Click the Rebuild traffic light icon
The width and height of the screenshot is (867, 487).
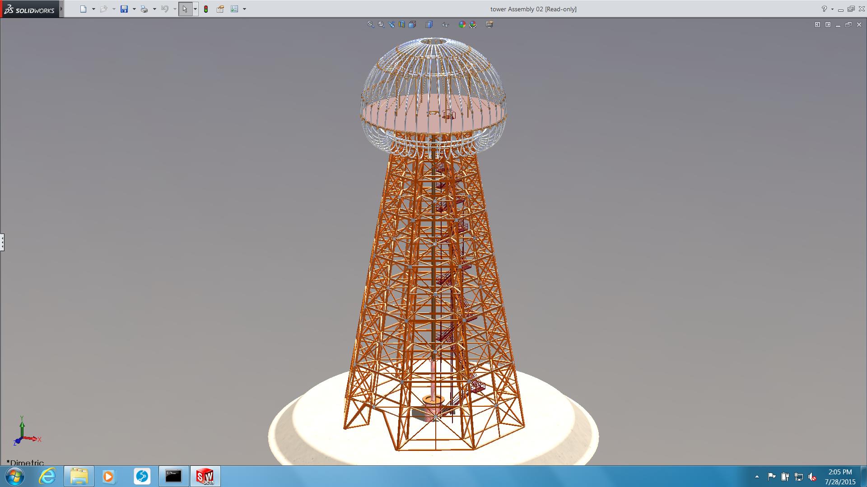click(x=206, y=9)
